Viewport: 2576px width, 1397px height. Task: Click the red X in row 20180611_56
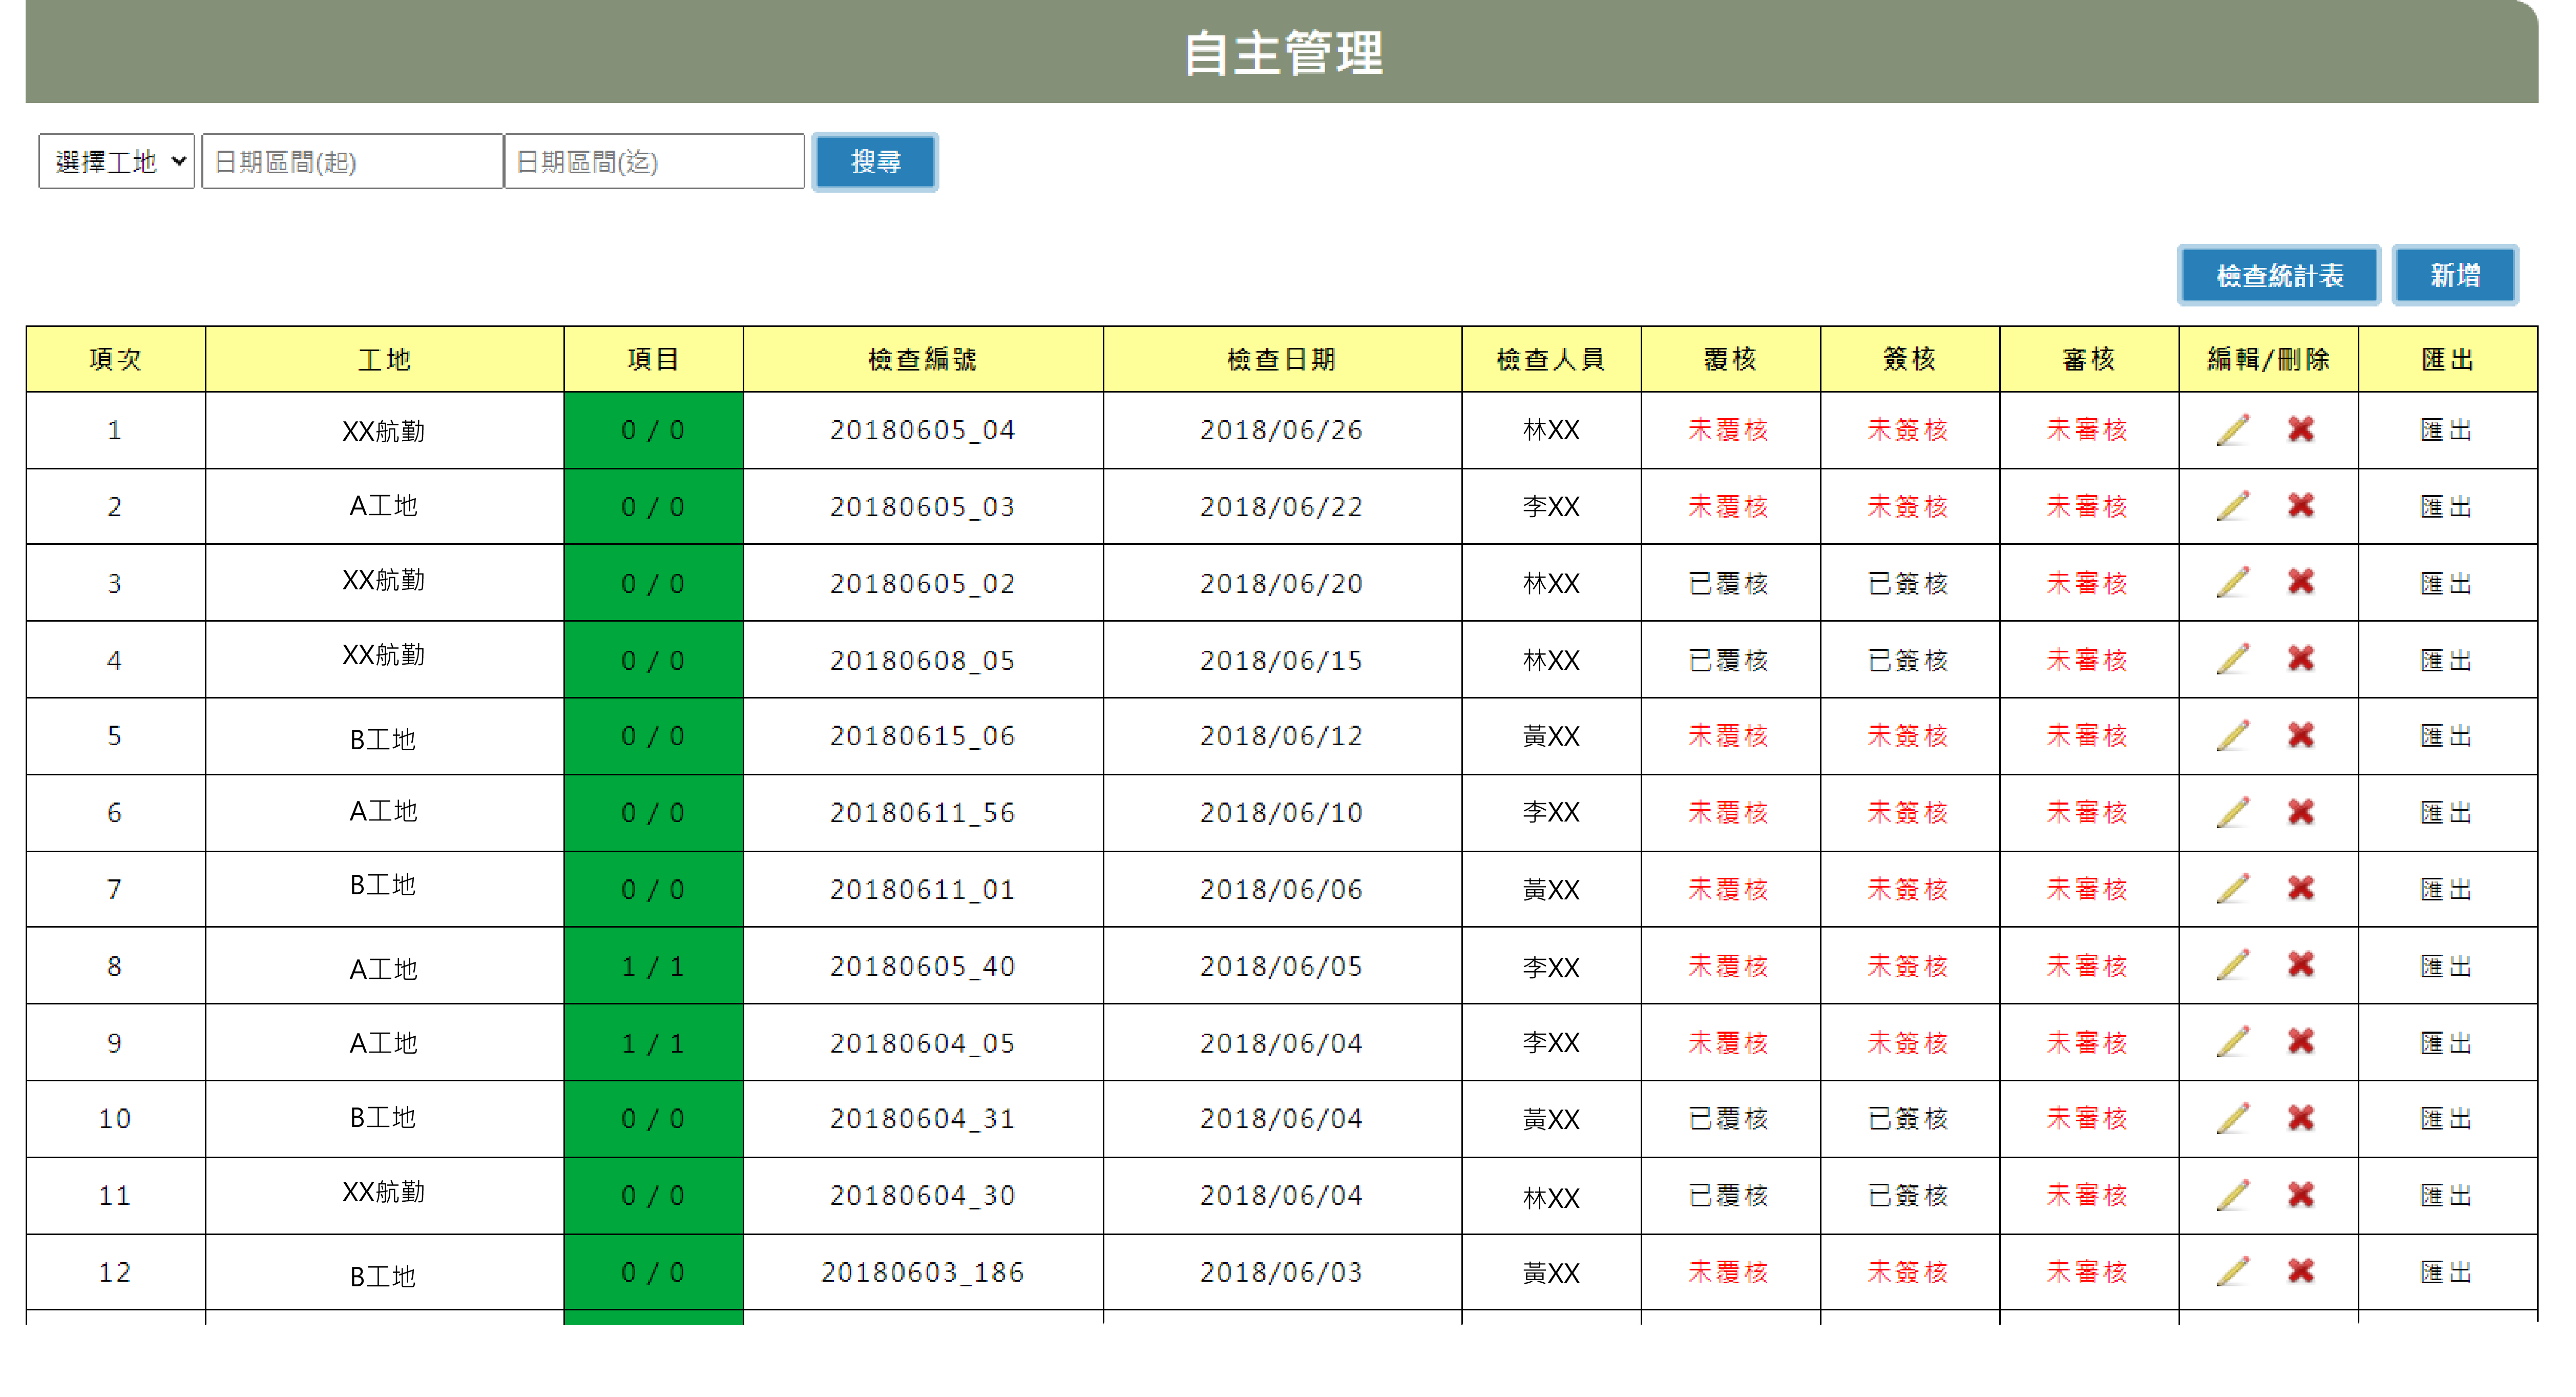coord(2301,812)
